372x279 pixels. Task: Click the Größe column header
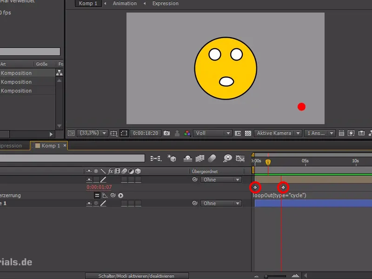[x=42, y=64]
